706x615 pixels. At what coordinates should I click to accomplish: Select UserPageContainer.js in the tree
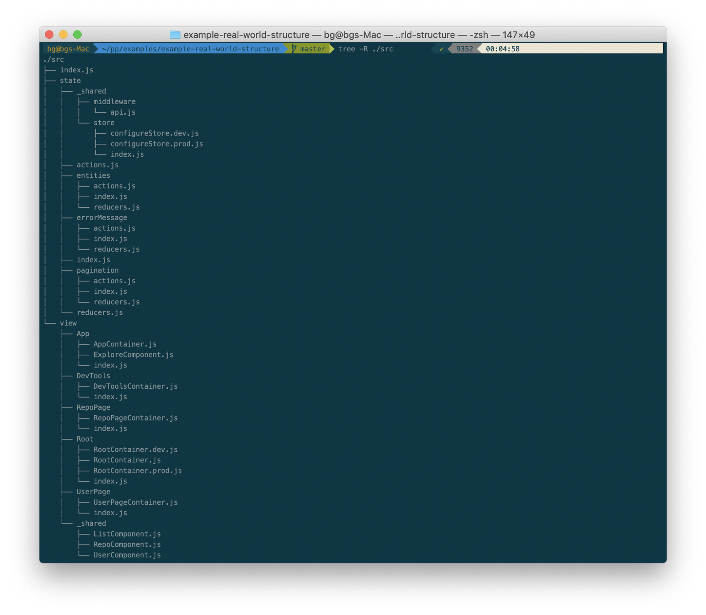[x=136, y=502]
